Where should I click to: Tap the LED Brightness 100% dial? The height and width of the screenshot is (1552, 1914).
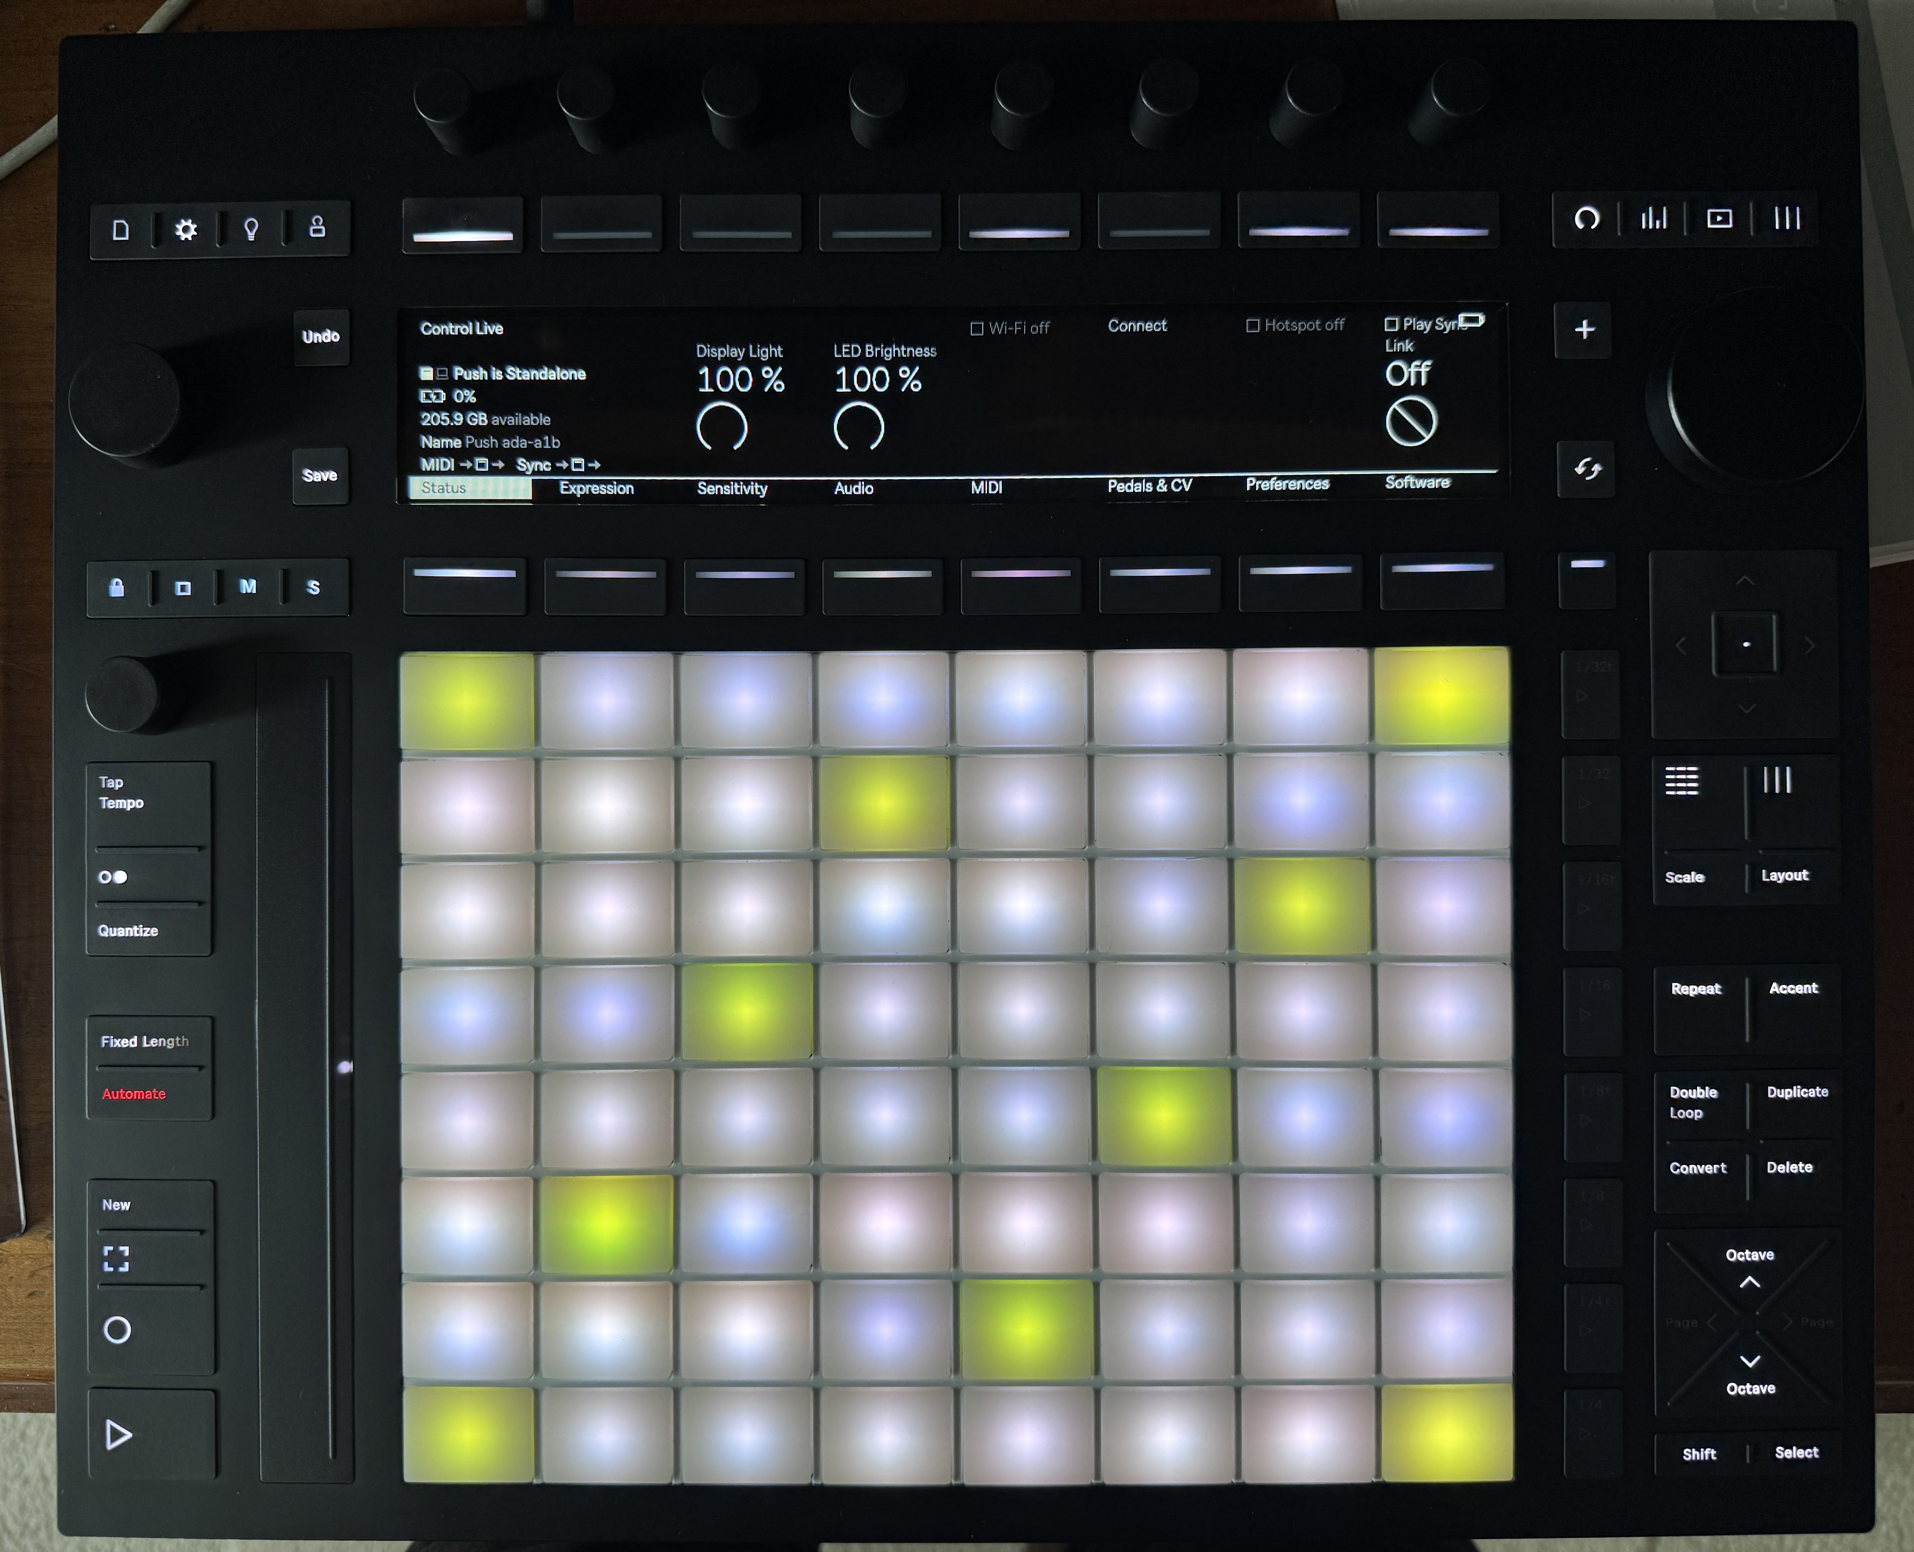tap(859, 426)
